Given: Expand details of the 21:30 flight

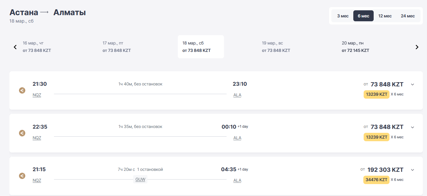Looking at the screenshot, I should (x=412, y=84).
